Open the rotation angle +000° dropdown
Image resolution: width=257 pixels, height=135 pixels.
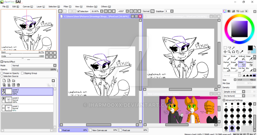pos(127,11)
